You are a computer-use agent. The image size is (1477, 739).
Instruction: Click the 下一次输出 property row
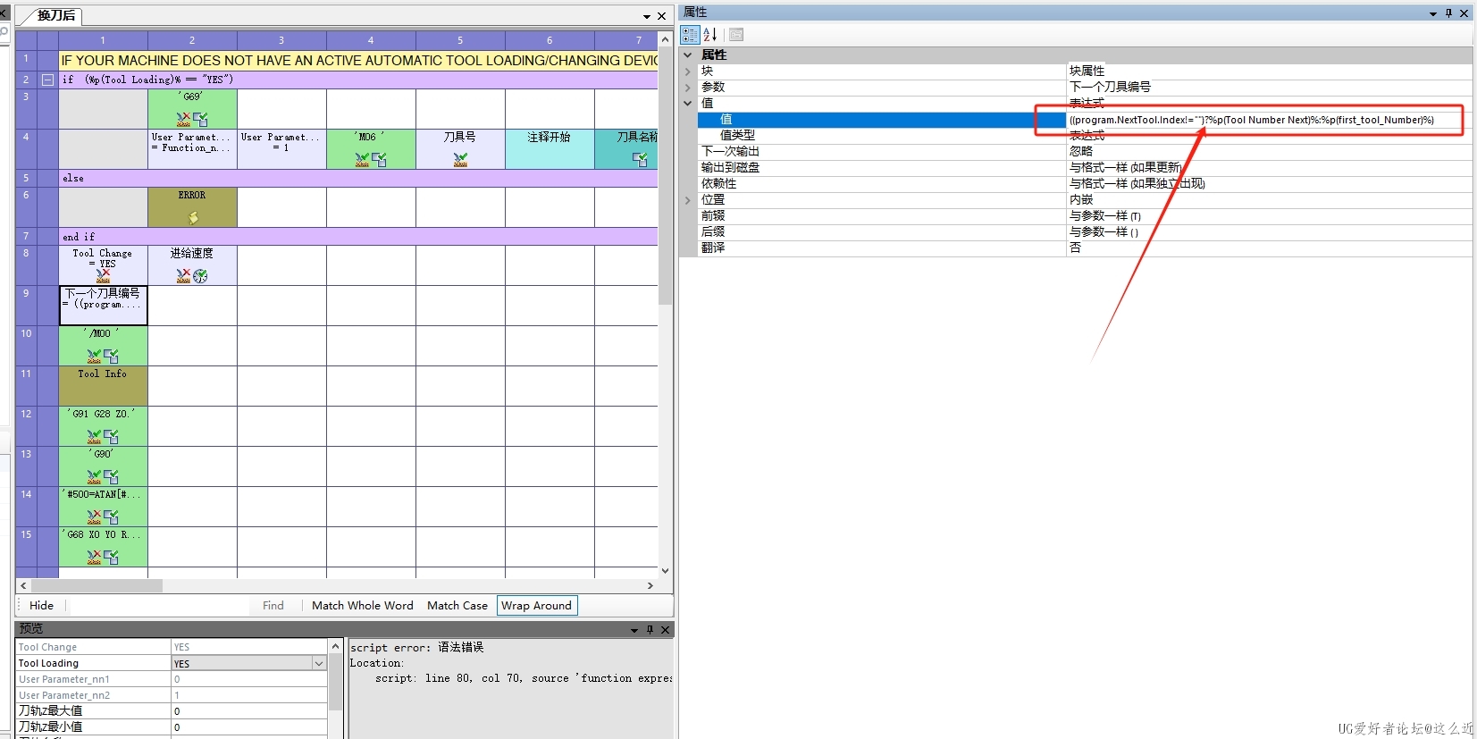[x=1076, y=151]
